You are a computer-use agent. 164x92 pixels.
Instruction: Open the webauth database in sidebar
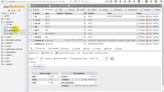pyautogui.click(x=9, y=64)
